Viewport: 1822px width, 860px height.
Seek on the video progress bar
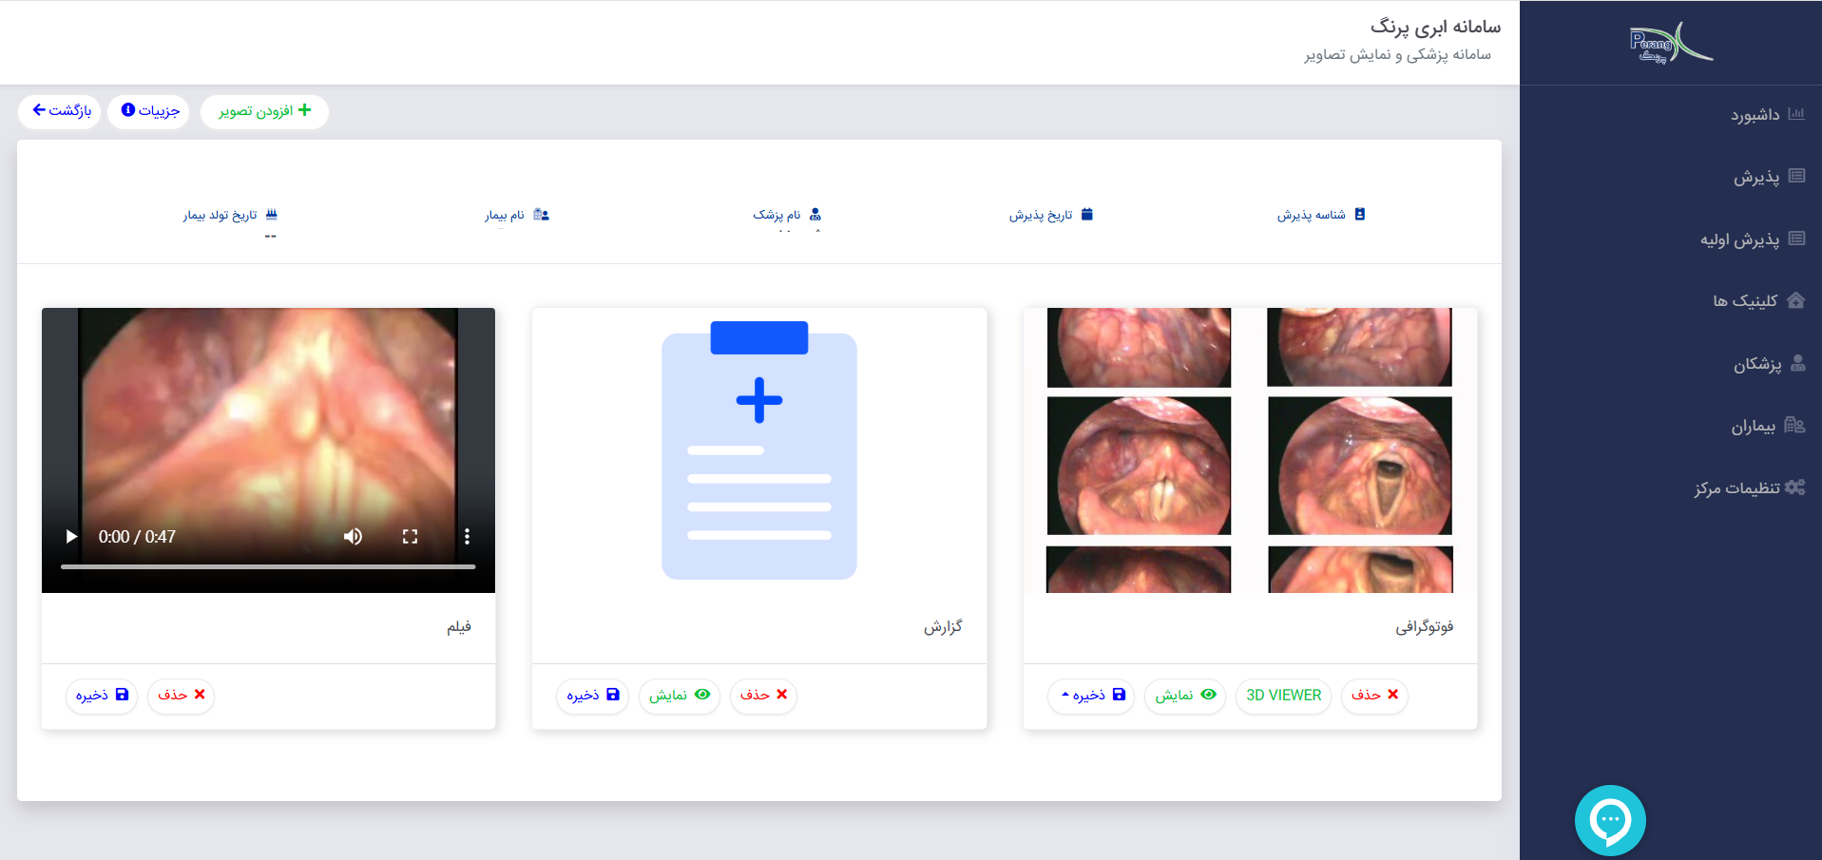pos(268,566)
